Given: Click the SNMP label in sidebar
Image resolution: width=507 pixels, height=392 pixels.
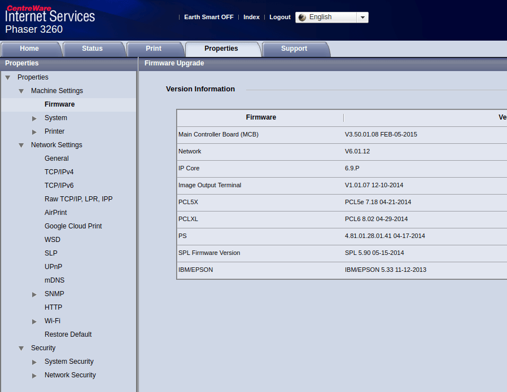Looking at the screenshot, I should [x=54, y=294].
